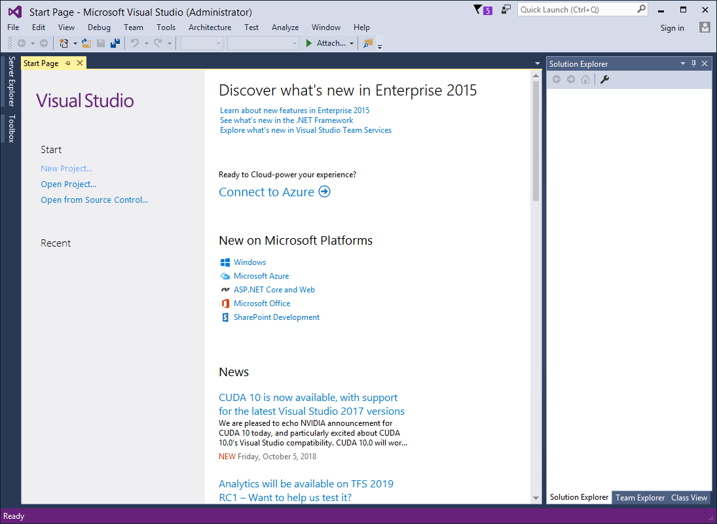Image resolution: width=717 pixels, height=524 pixels.
Task: Open the Architecture menu
Action: point(210,27)
